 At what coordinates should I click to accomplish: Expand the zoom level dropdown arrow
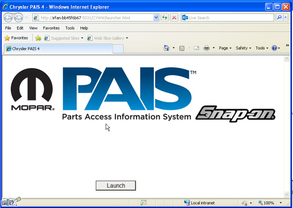(281, 203)
